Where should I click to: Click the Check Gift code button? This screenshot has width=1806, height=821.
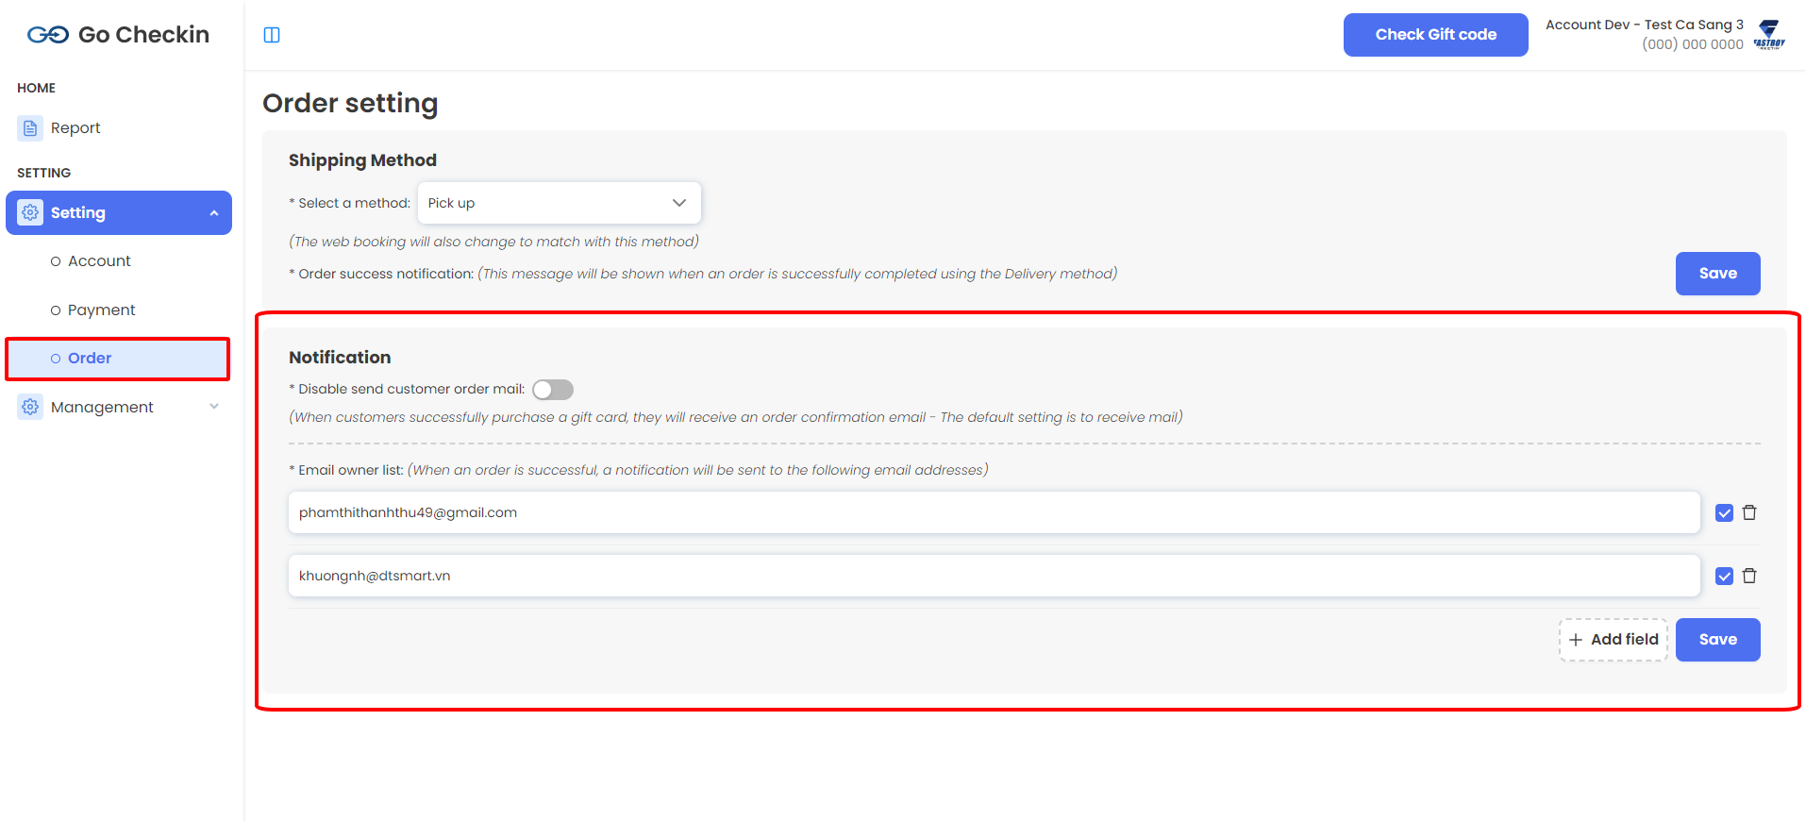coord(1435,35)
